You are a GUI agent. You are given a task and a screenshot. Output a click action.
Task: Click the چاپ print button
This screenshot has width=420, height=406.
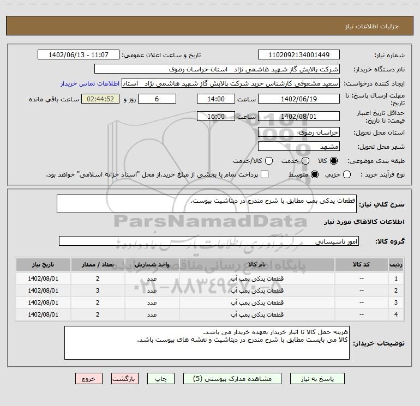pos(161,379)
